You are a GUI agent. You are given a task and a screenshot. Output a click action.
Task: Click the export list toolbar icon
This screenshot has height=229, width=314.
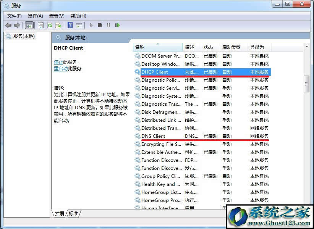click(x=58, y=25)
